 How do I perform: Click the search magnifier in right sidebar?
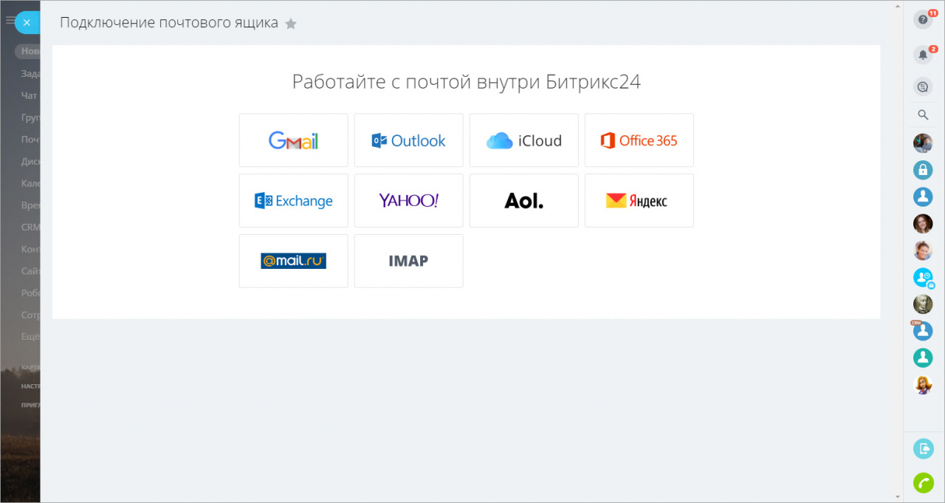923,114
